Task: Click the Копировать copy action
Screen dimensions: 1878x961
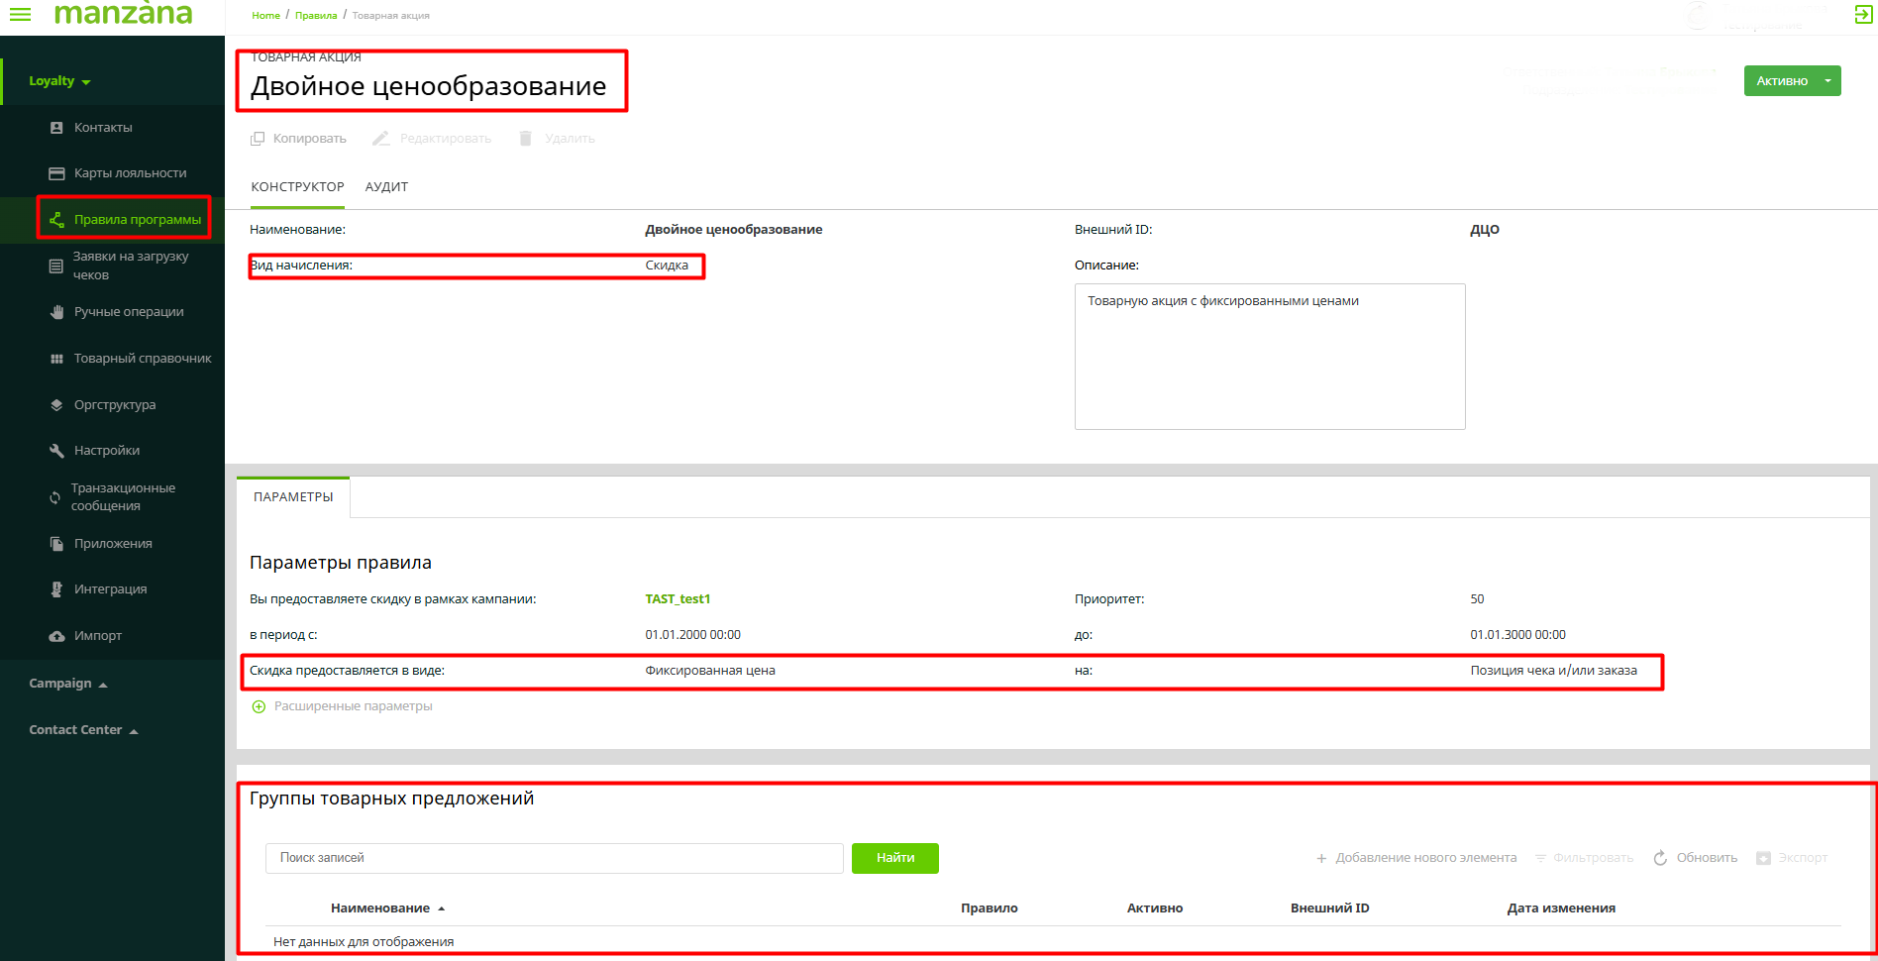Action: pos(299,139)
